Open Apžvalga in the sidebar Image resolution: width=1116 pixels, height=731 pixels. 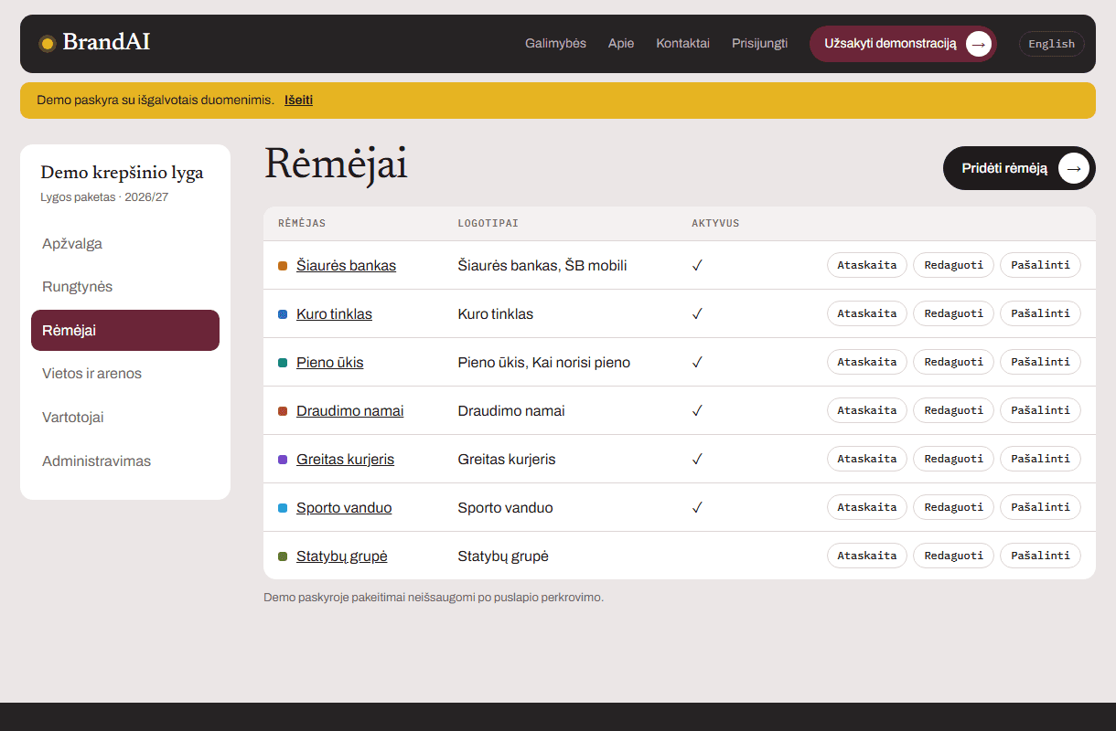[x=125, y=244]
